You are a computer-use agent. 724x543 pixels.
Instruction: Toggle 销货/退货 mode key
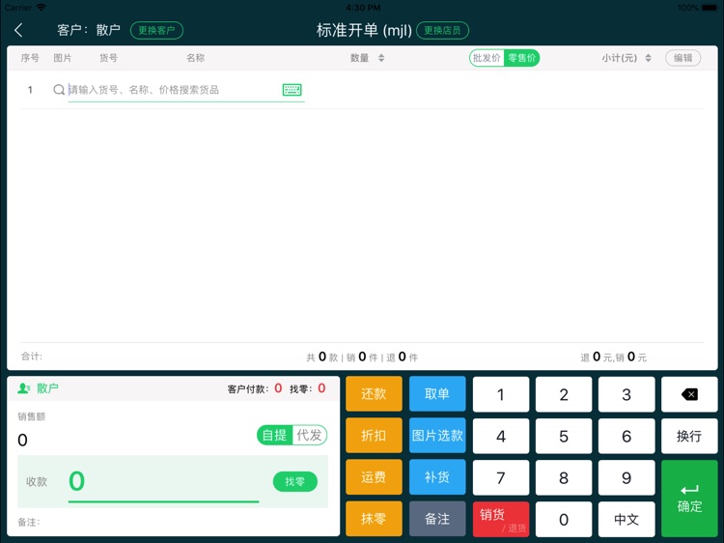point(501,519)
